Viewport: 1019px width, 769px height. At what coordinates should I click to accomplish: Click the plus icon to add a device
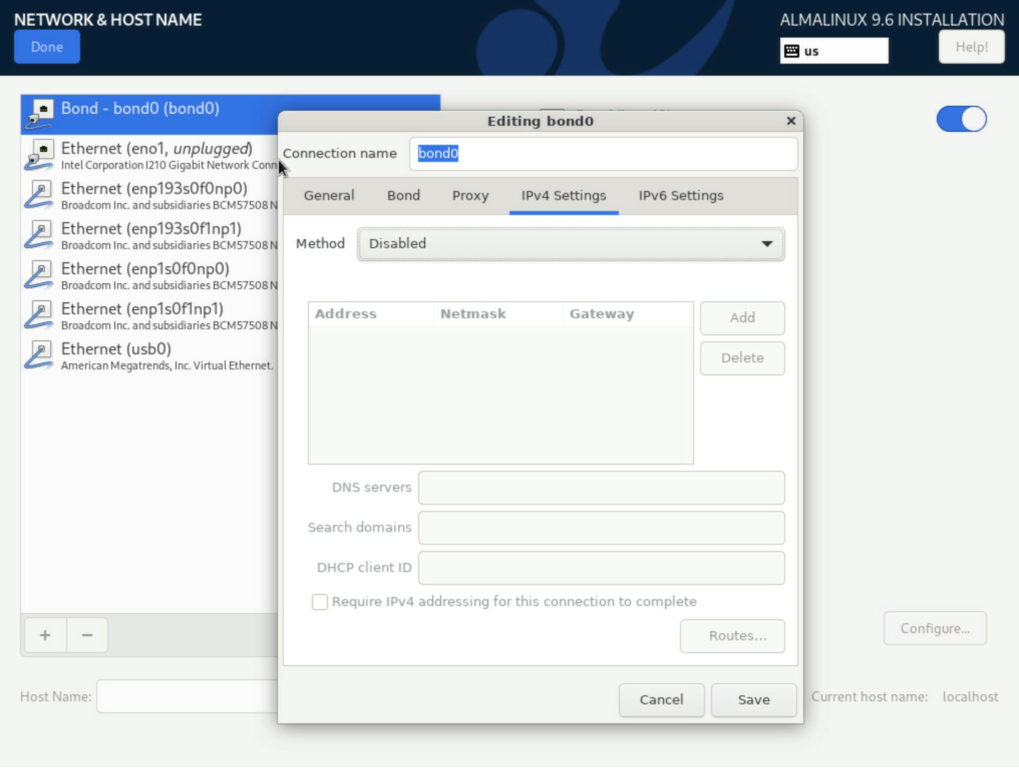tap(45, 636)
